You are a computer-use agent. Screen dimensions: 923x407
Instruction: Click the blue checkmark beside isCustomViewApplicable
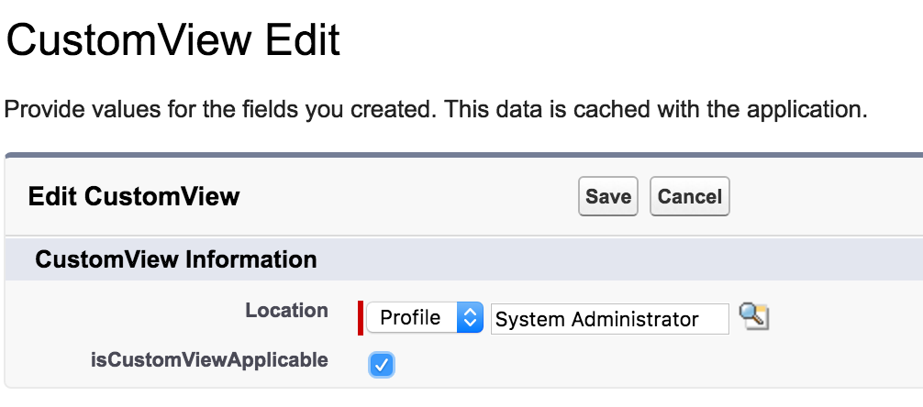(382, 365)
